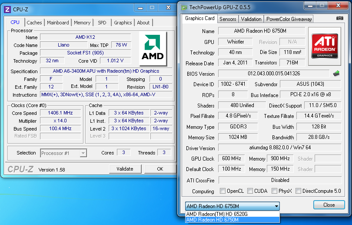Open the About tab in CPU-Z
Screen dimensions: 352x225
tap(143, 23)
